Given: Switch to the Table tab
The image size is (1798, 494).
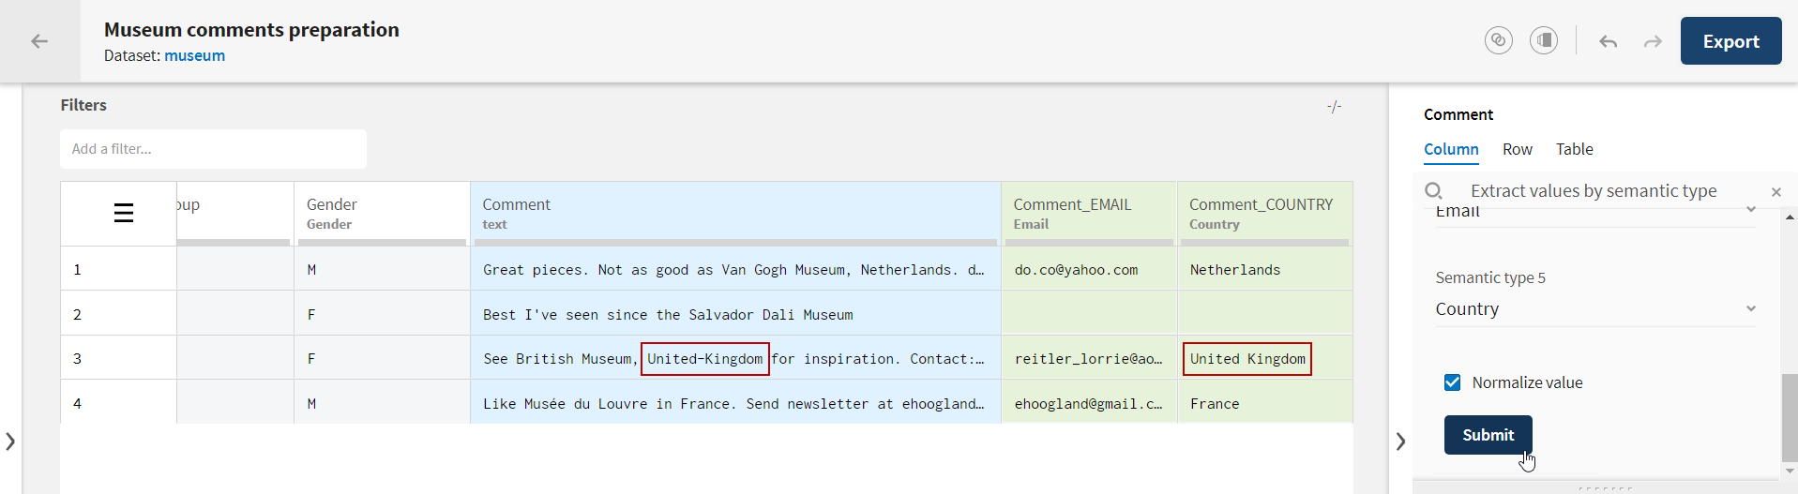Looking at the screenshot, I should 1574,149.
